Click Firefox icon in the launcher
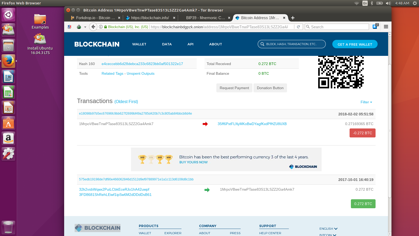This screenshot has height=236, width=419. (x=8, y=61)
